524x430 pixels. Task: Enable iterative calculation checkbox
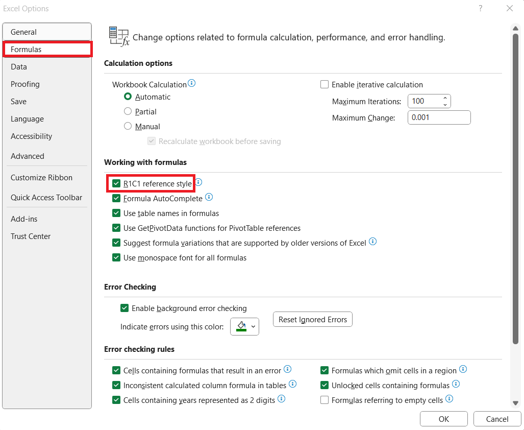325,84
